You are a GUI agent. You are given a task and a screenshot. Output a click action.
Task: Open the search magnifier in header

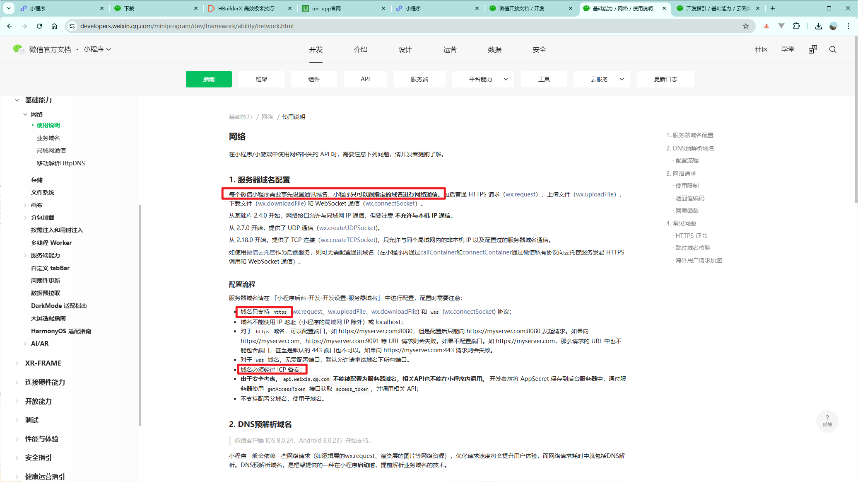coord(833,49)
